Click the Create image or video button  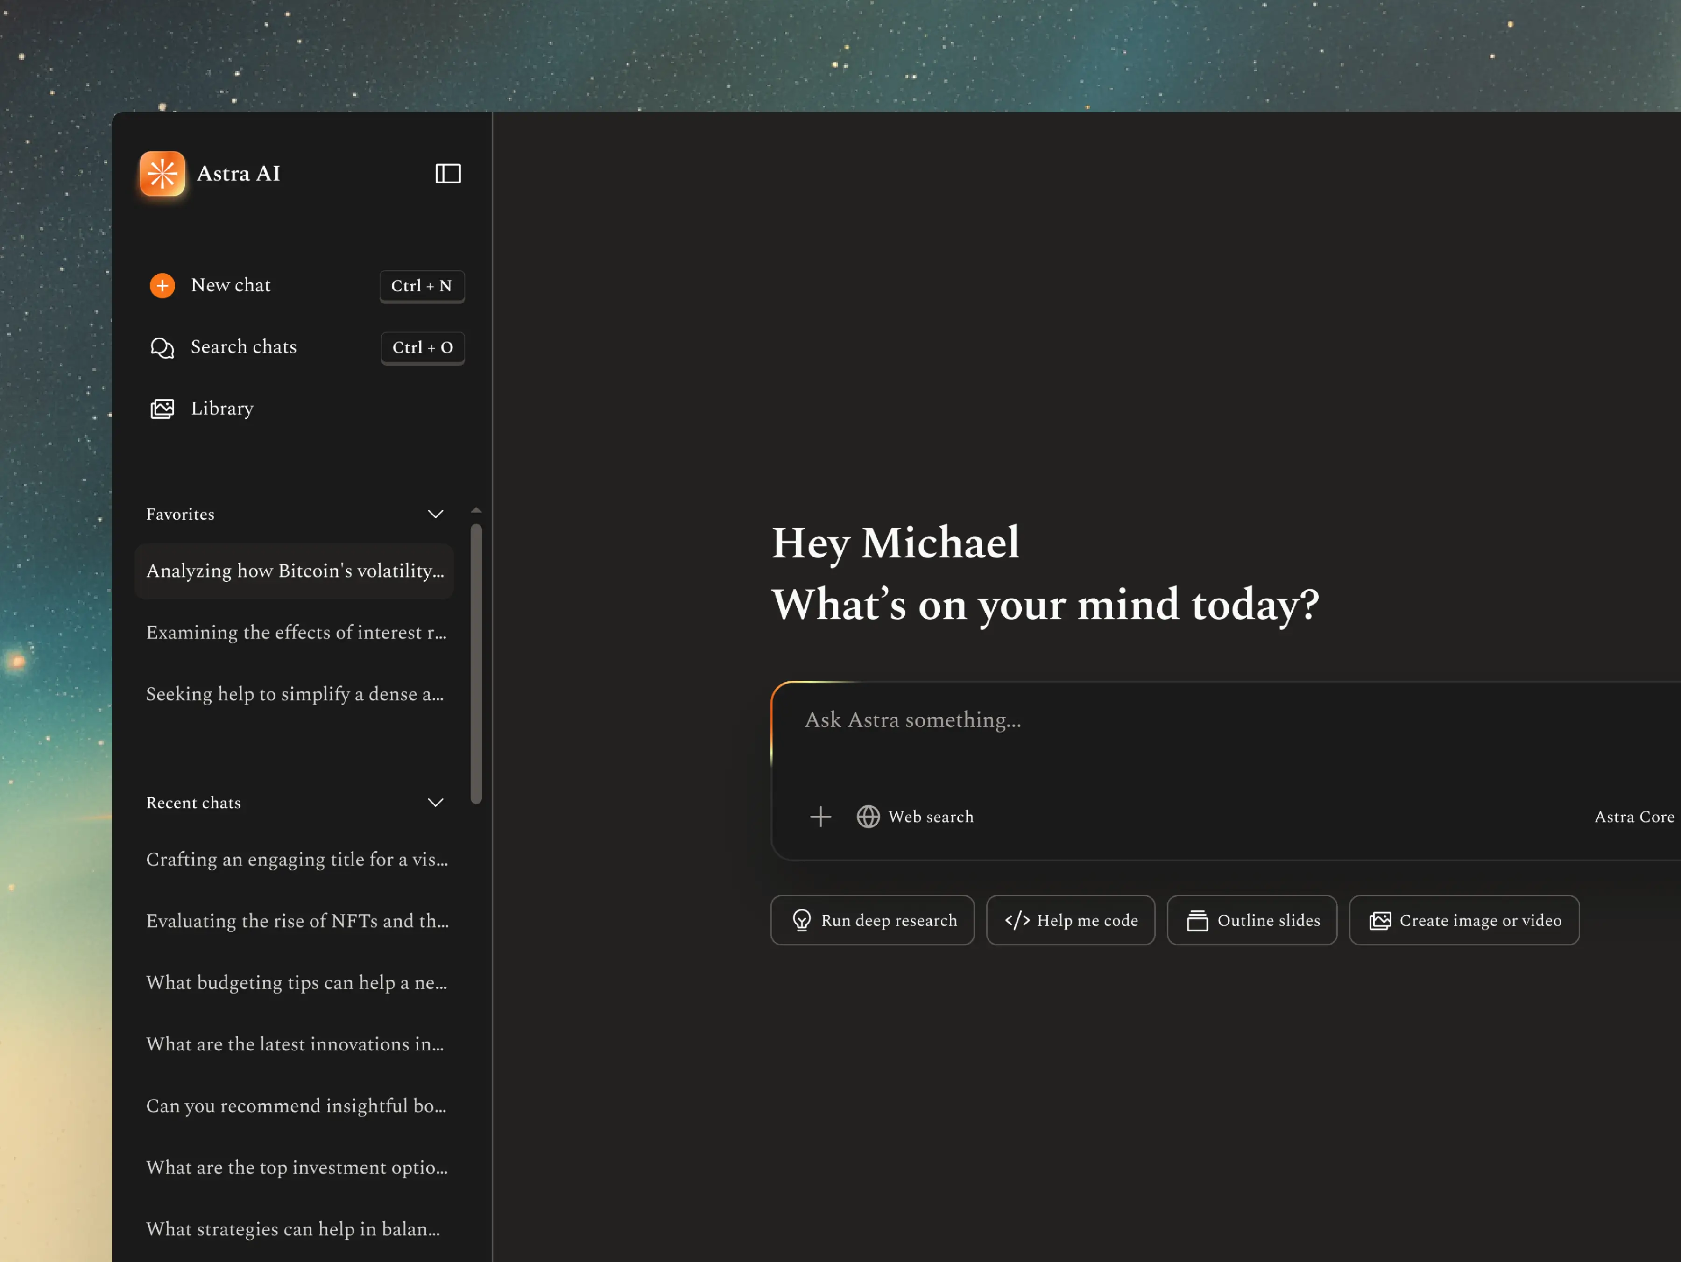tap(1463, 920)
